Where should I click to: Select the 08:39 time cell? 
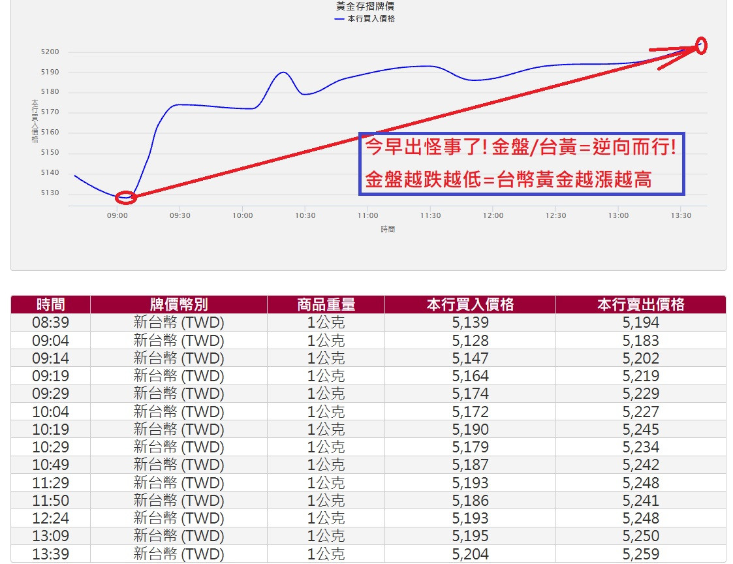tap(50, 322)
